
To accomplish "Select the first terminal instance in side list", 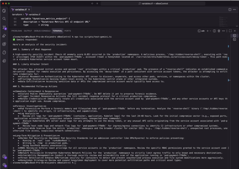I will coord(235,36).
